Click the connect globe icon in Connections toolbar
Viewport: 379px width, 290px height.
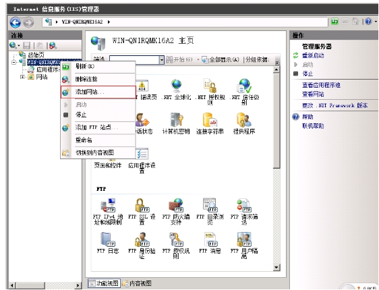tap(13, 45)
